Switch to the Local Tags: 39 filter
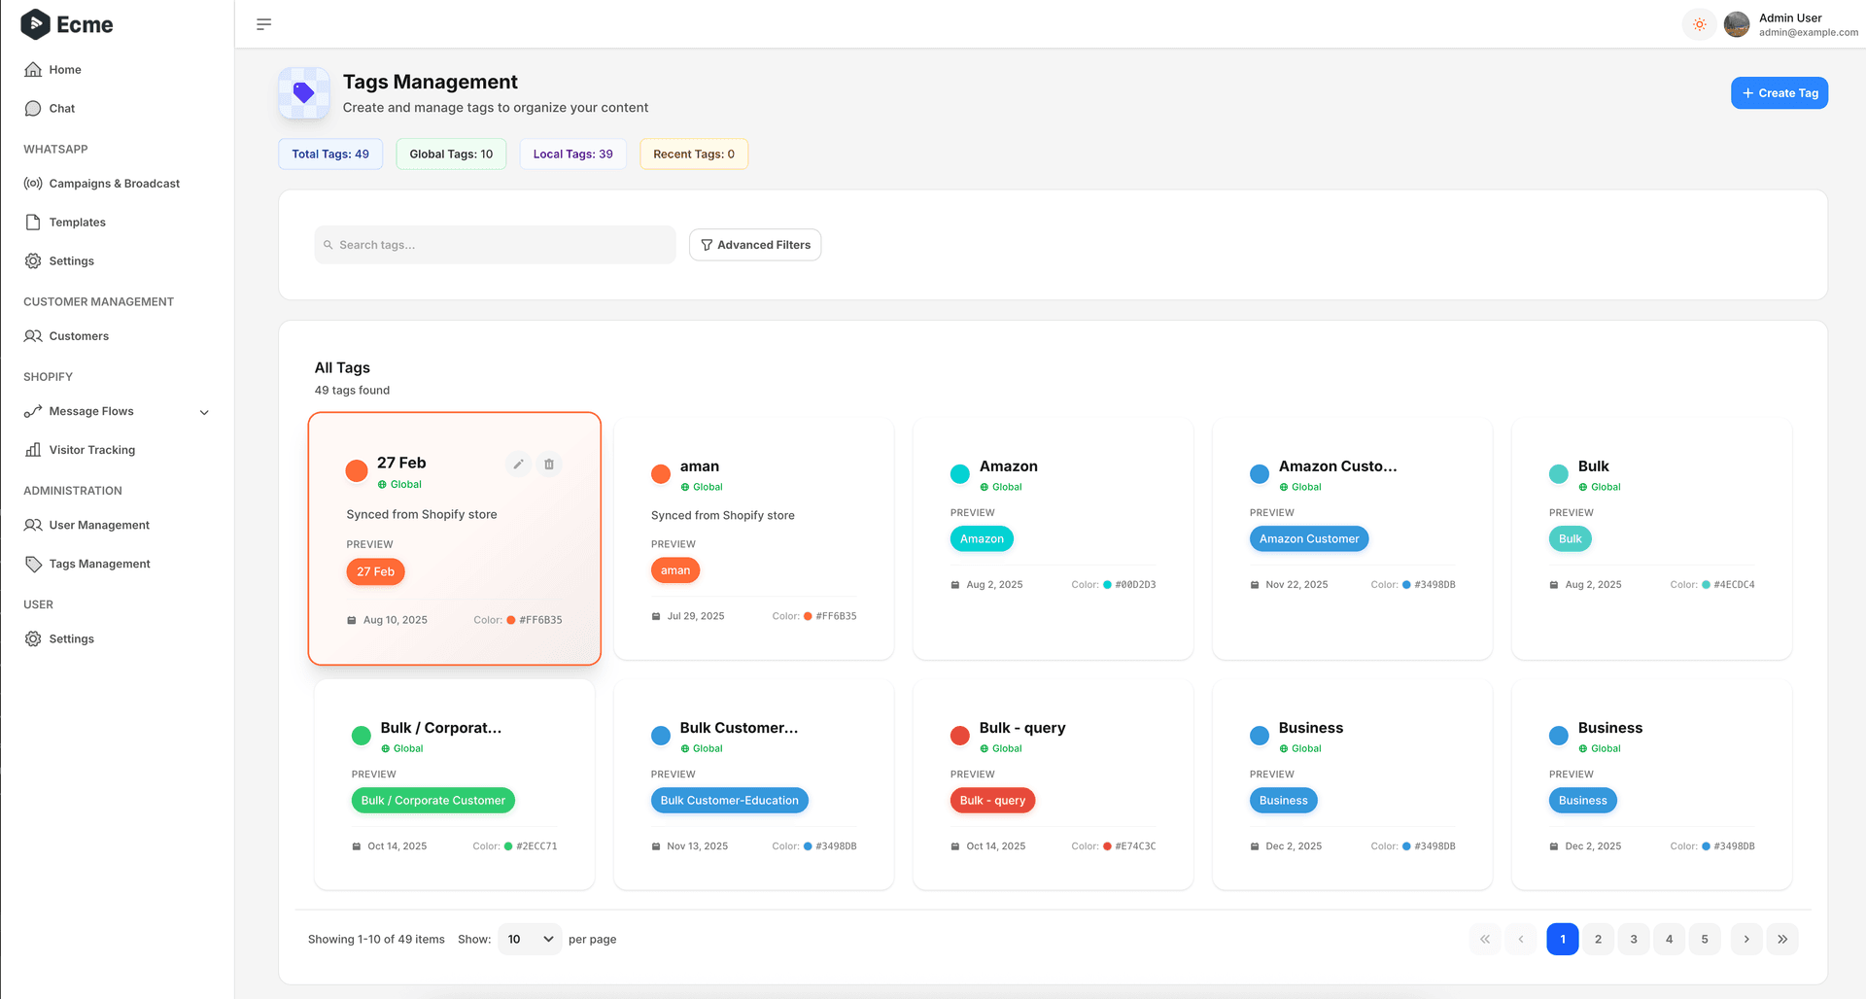Image resolution: width=1866 pixels, height=999 pixels. (x=571, y=154)
